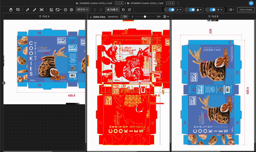
Task: Pick the eyedropper color tool
Action: tap(27, 10)
